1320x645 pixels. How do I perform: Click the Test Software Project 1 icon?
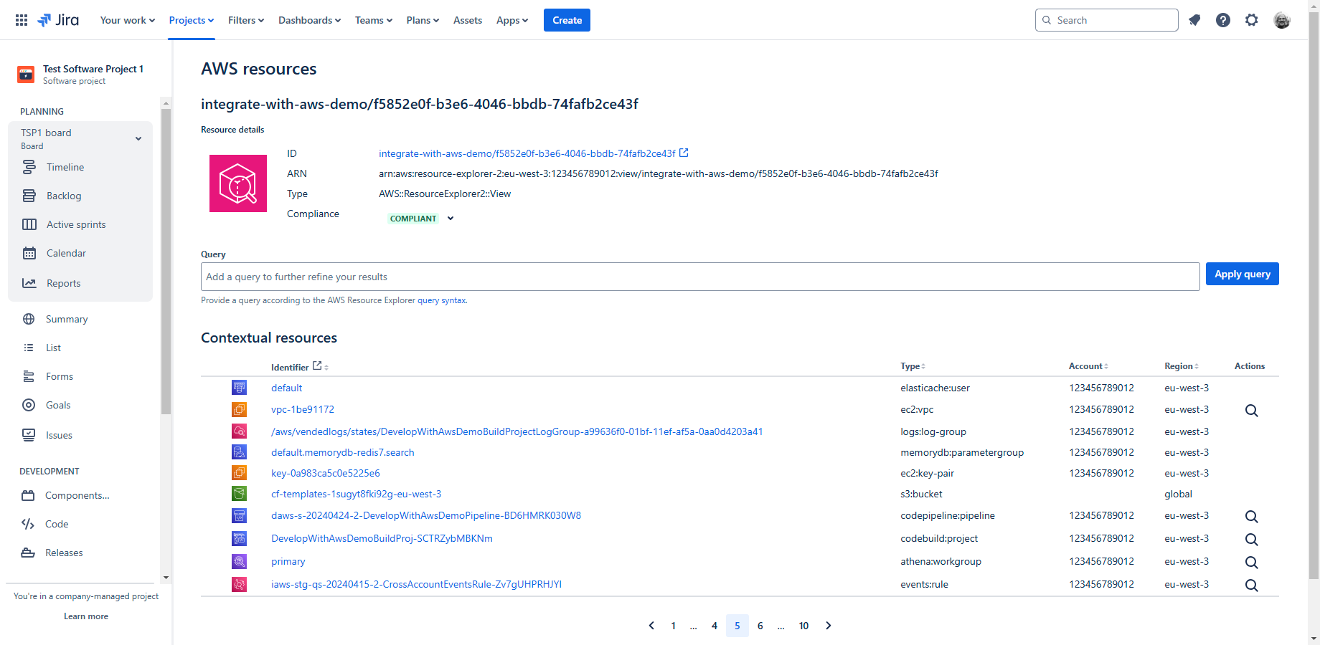26,74
